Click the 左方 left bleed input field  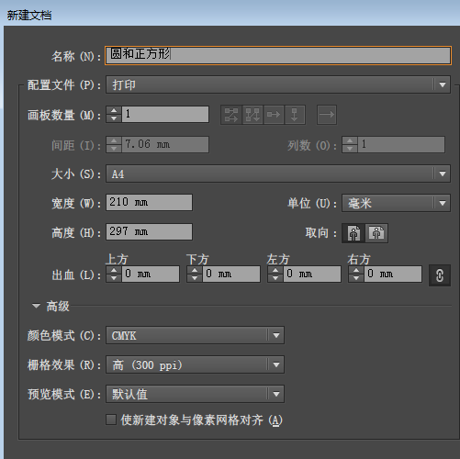click(312, 274)
